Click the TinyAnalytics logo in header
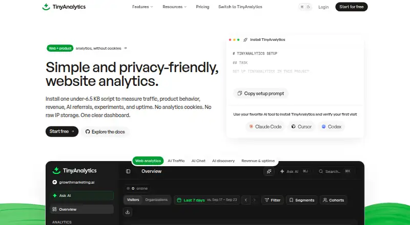This screenshot has width=410, height=225. (x=64, y=7)
